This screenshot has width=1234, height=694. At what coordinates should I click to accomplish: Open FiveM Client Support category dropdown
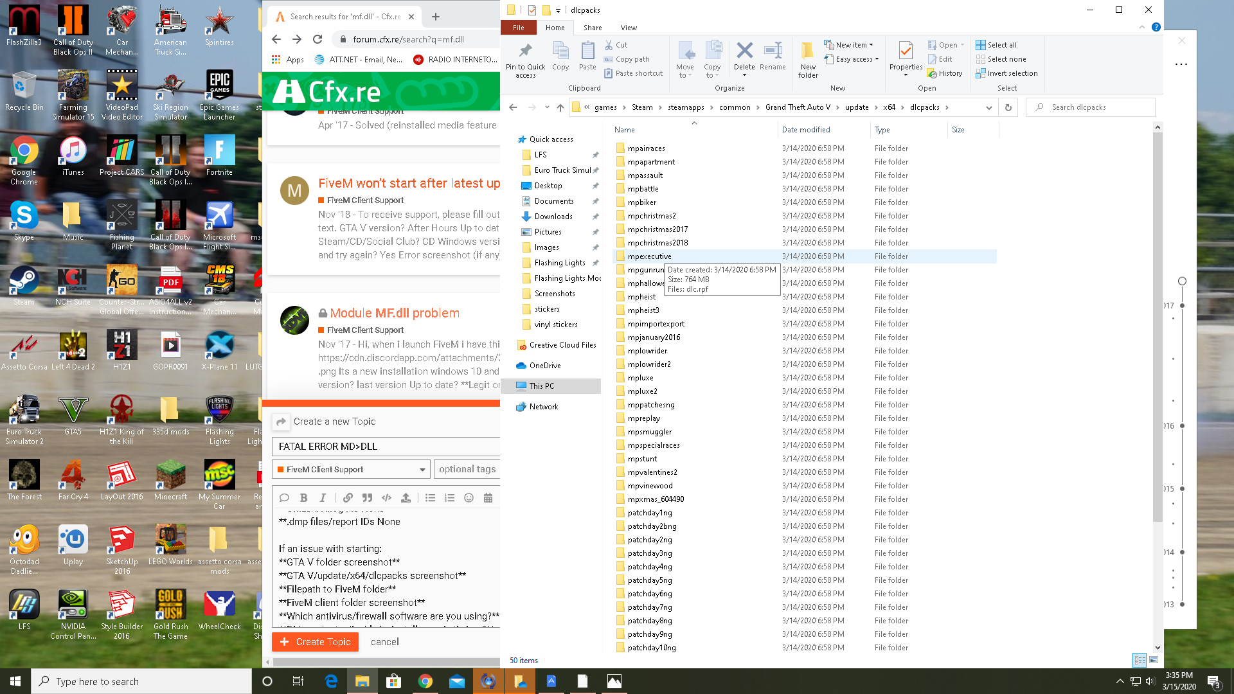pyautogui.click(x=352, y=470)
